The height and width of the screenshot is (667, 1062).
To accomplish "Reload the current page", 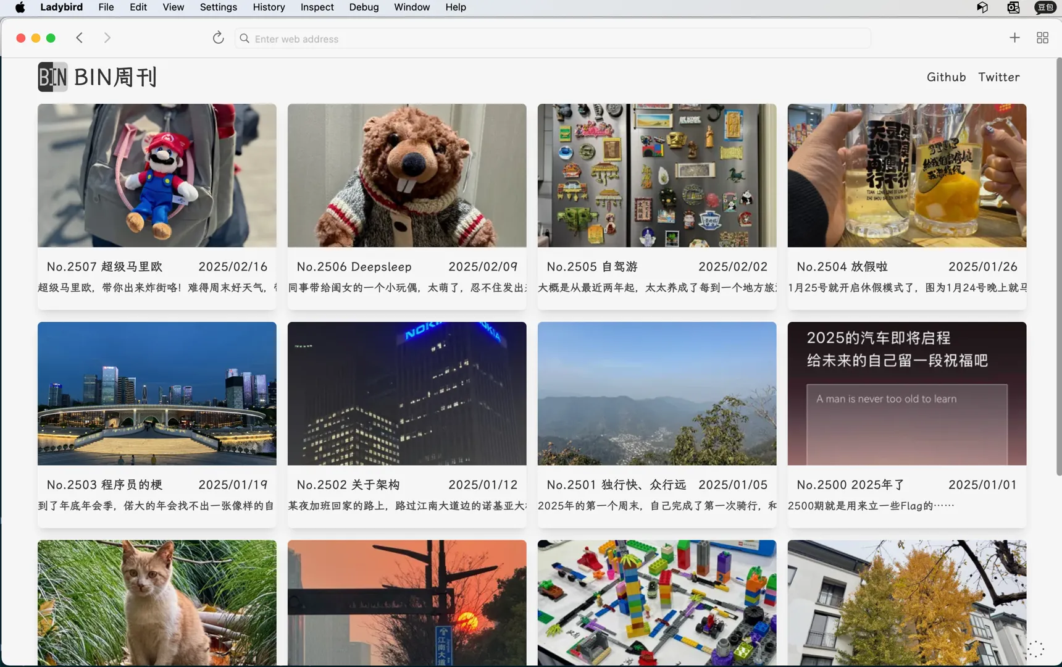I will (218, 38).
